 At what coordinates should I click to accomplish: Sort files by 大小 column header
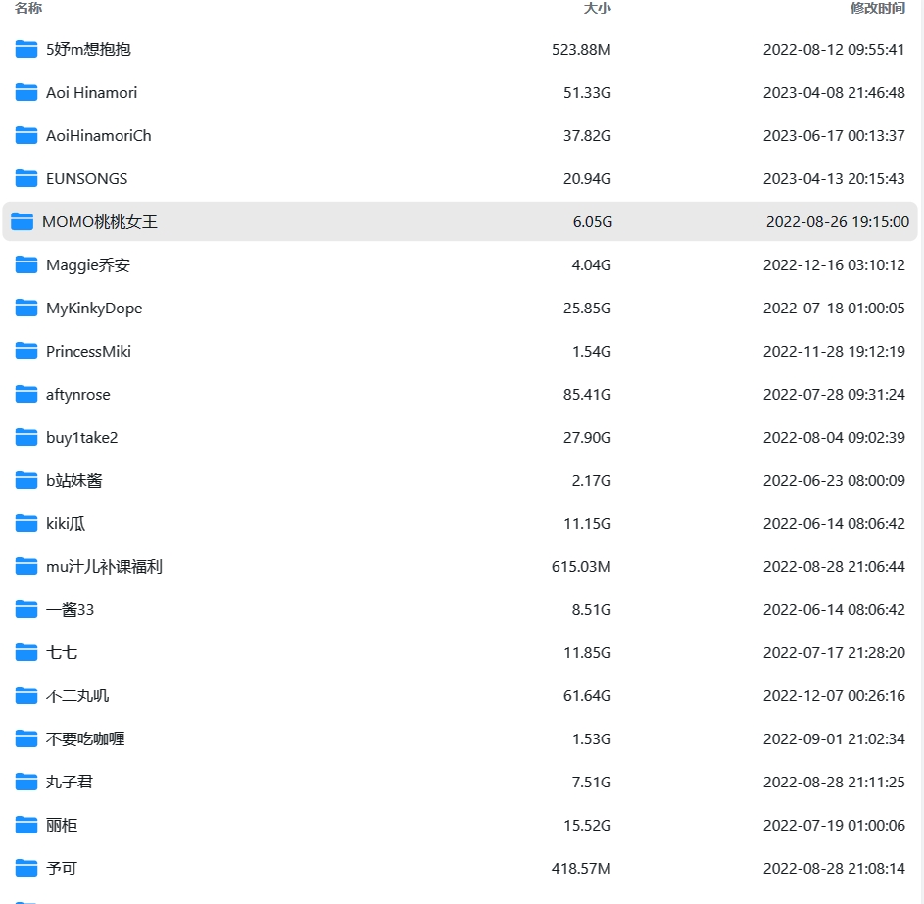tap(597, 8)
